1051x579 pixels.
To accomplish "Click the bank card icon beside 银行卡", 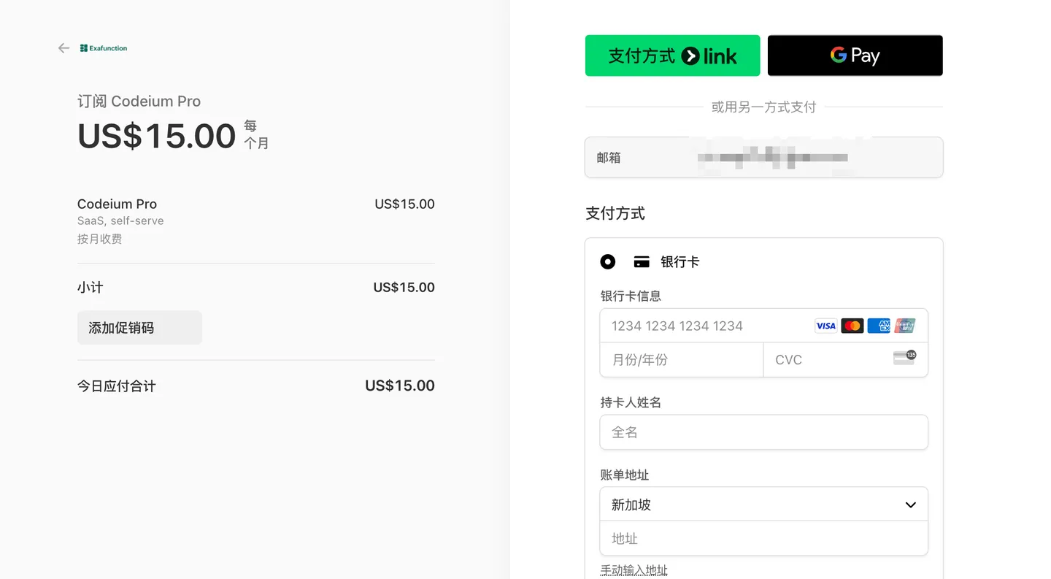I will click(641, 261).
